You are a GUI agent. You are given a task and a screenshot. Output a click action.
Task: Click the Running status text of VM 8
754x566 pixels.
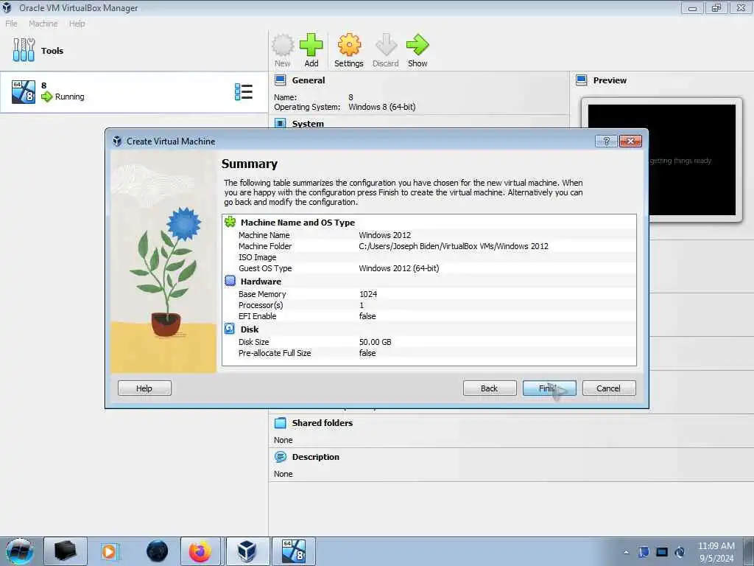tap(69, 97)
